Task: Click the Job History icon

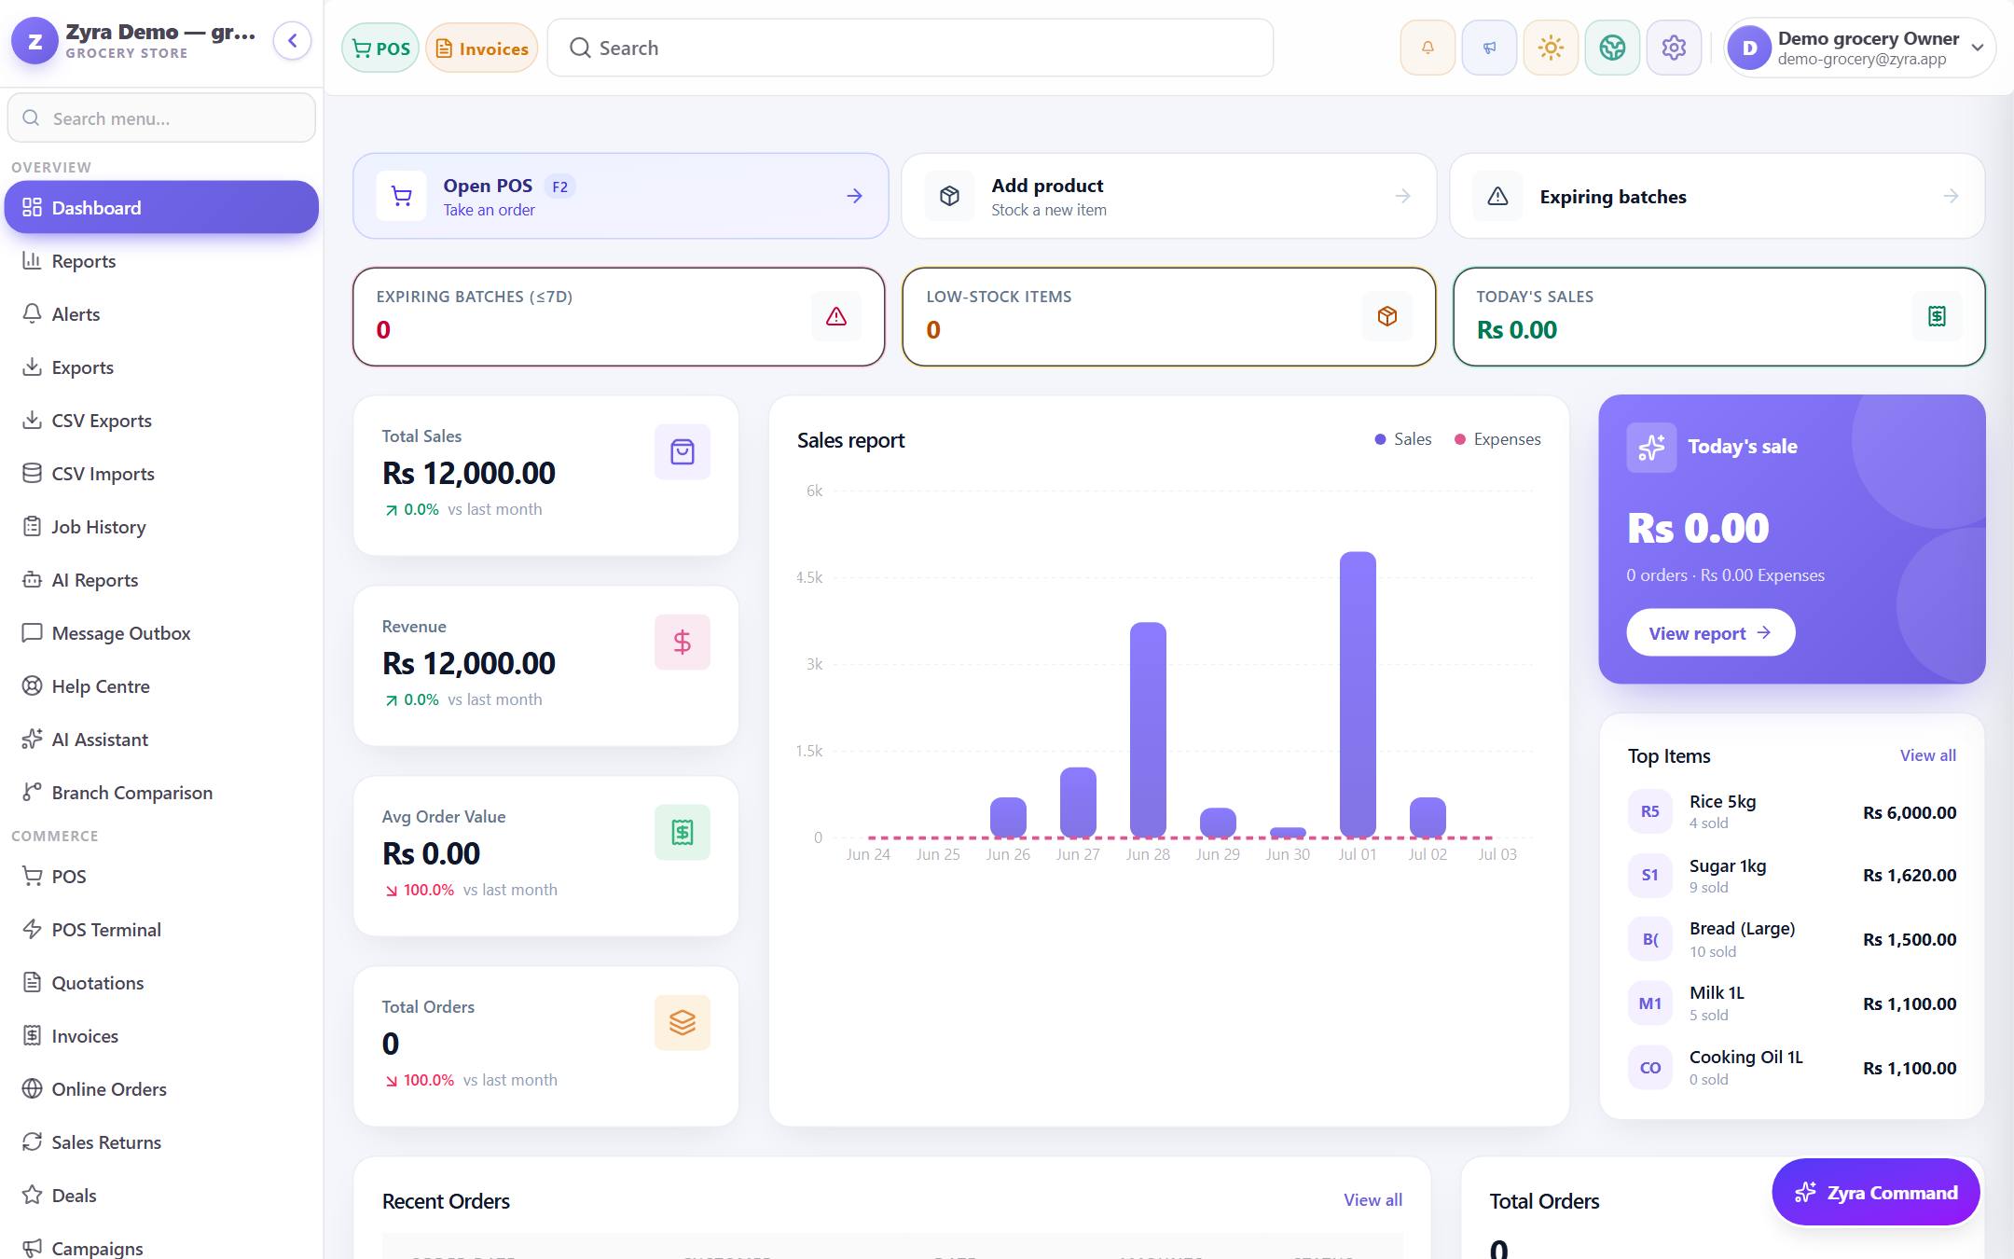Action: click(32, 526)
